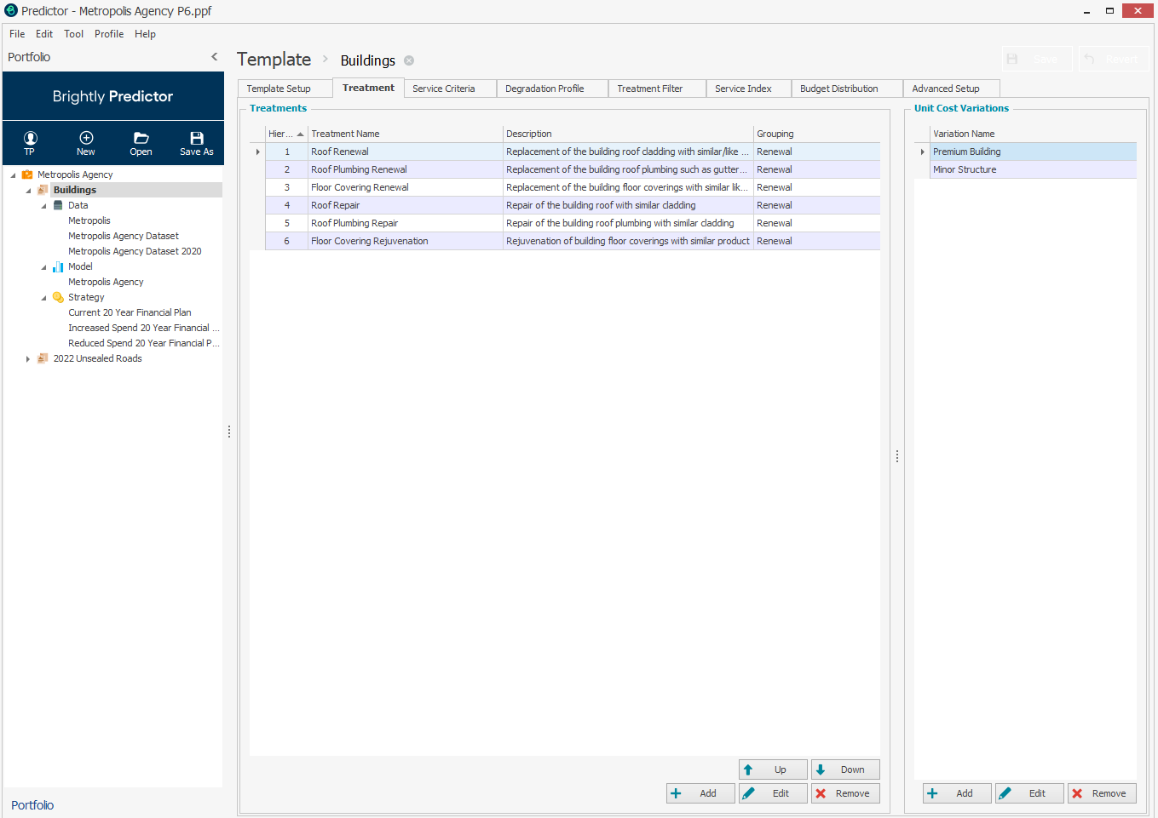Viewport: 1158px width, 818px height.
Task: Sort by the Hierarchy column header
Action: [286, 134]
